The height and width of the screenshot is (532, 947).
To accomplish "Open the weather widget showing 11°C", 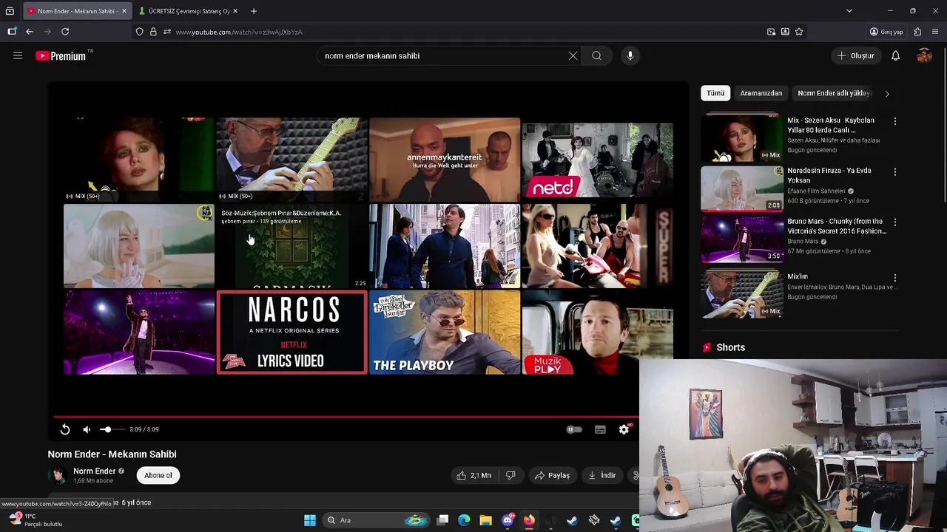I will pos(36,520).
